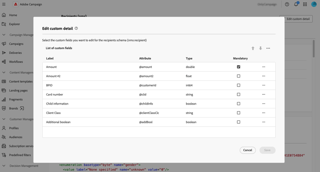Cancel the Edit custom detail dialog
The image size is (320, 172).
247,150
